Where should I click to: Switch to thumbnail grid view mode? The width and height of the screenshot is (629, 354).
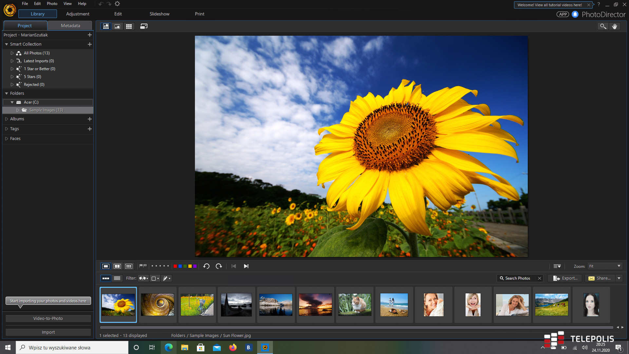click(x=129, y=26)
